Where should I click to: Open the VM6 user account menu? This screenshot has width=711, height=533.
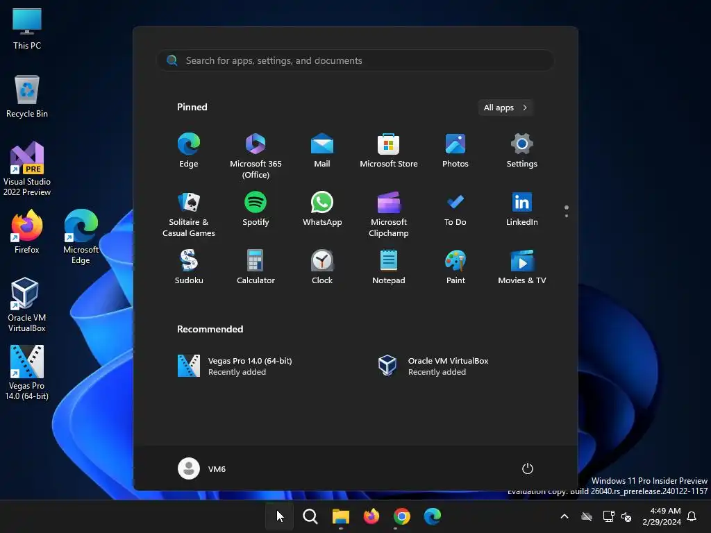click(x=202, y=468)
